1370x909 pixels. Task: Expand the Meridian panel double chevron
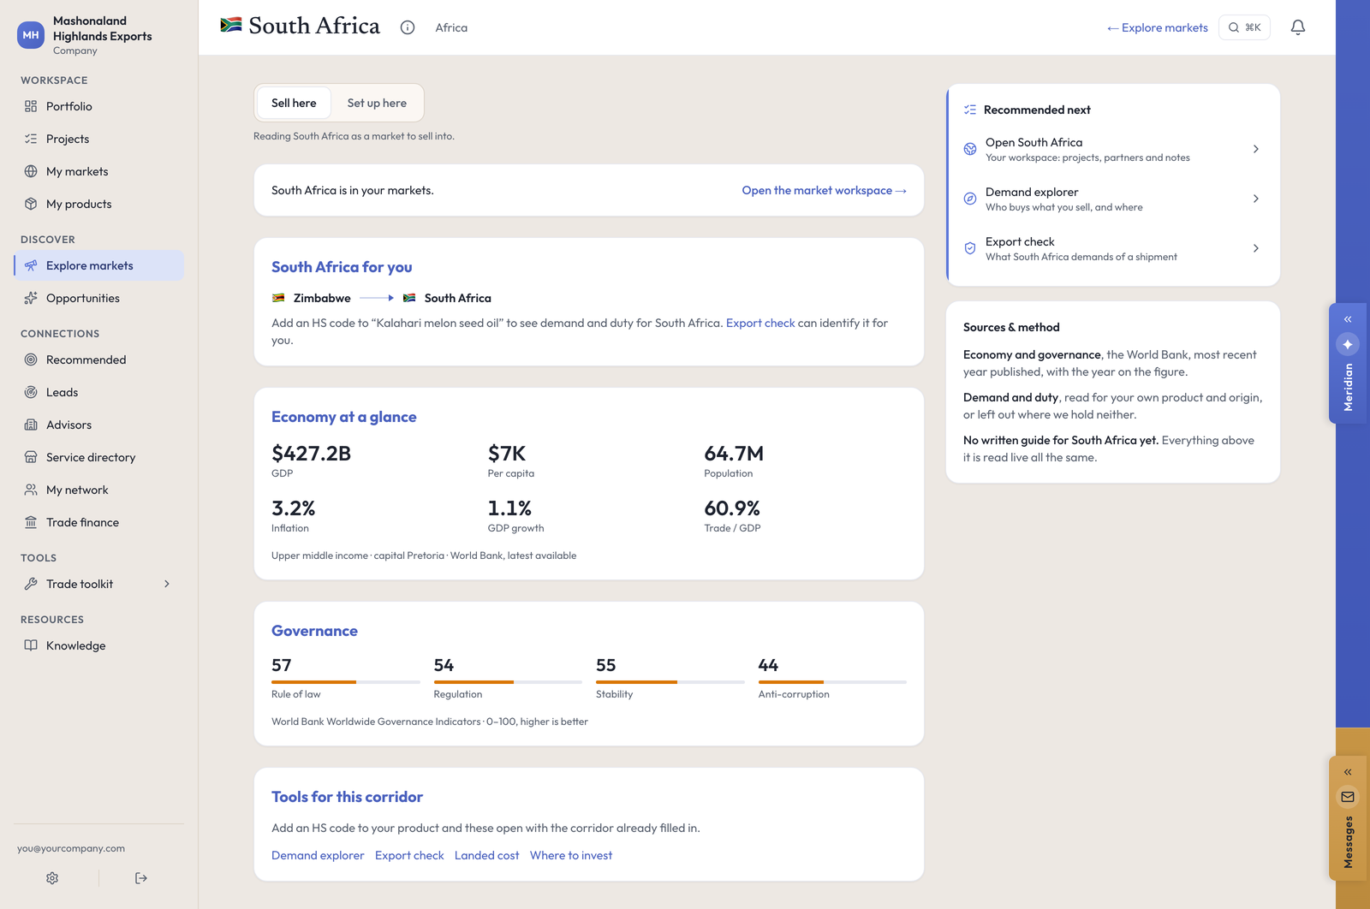tap(1348, 319)
